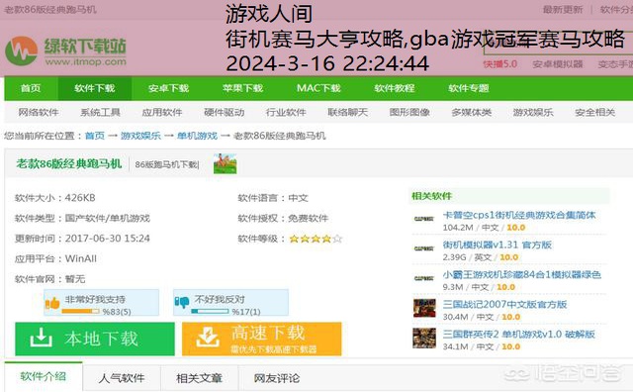633x392 pixels.
Task: Open the MAC下载 navigation item
Action: (x=318, y=88)
